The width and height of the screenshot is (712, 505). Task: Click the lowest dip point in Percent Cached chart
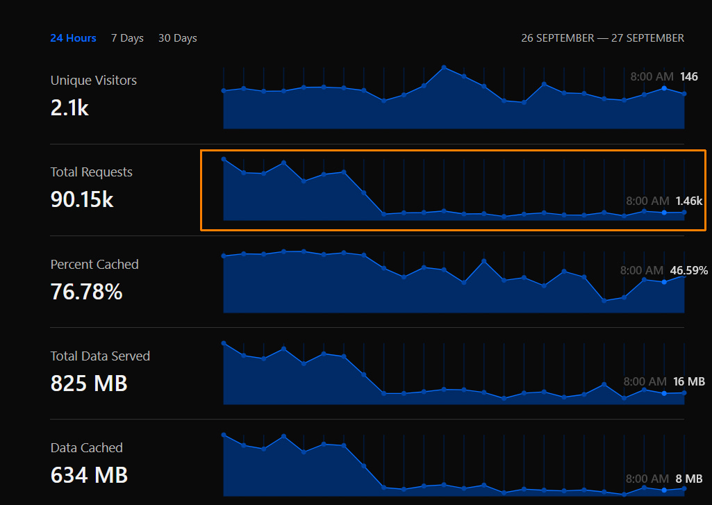tap(604, 301)
